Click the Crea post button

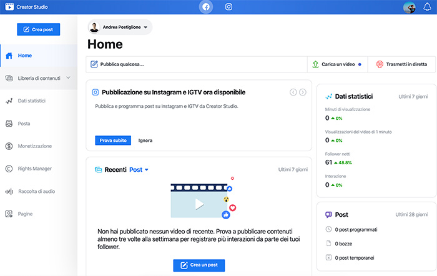point(39,29)
